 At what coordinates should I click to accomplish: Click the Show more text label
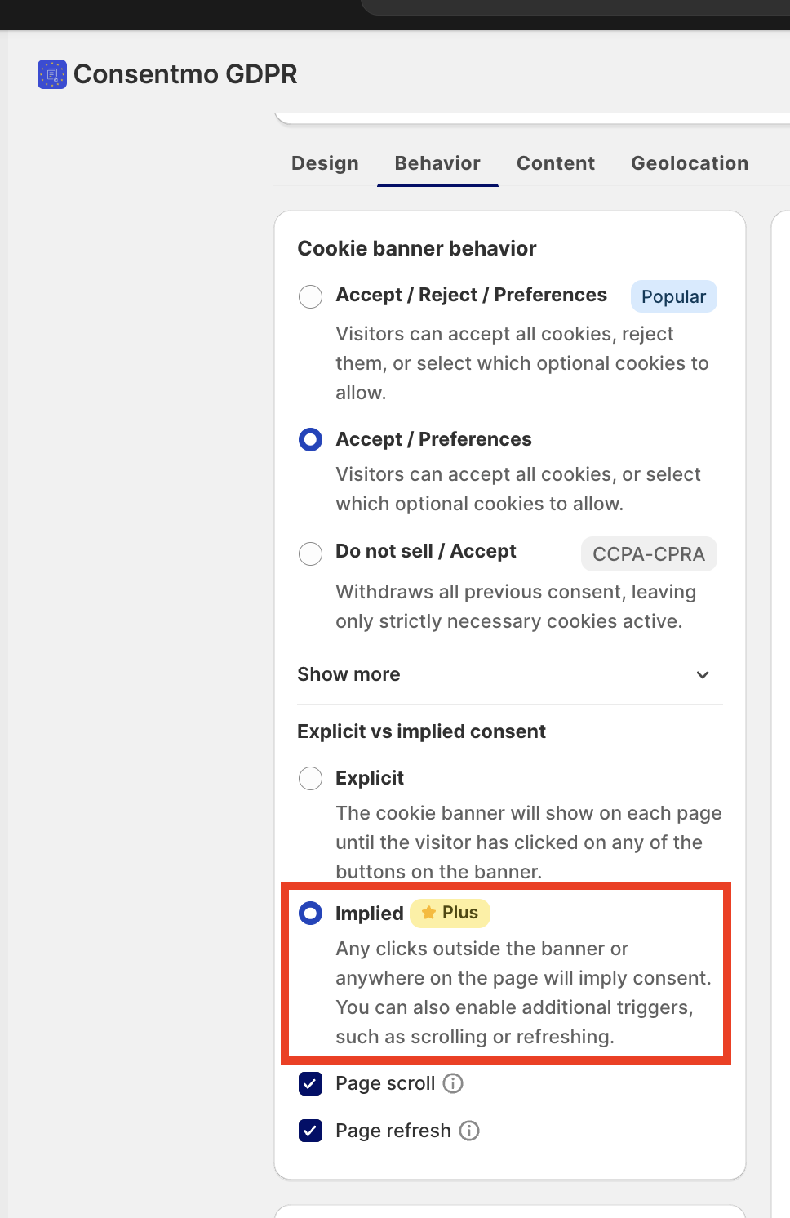click(348, 674)
